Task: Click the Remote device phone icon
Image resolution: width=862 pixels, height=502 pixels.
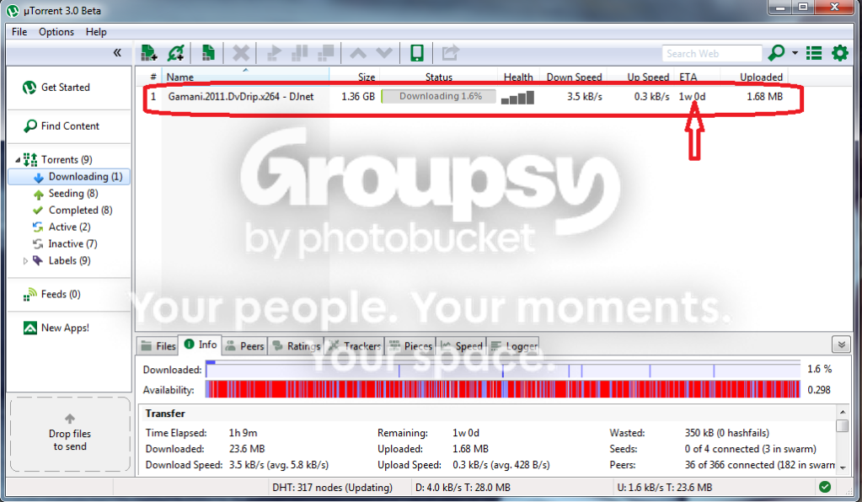Action: coord(417,53)
